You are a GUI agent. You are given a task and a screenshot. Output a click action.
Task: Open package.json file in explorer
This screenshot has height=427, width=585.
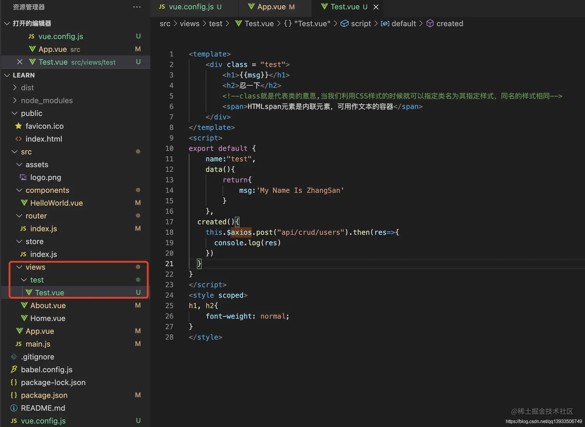click(x=75, y=395)
